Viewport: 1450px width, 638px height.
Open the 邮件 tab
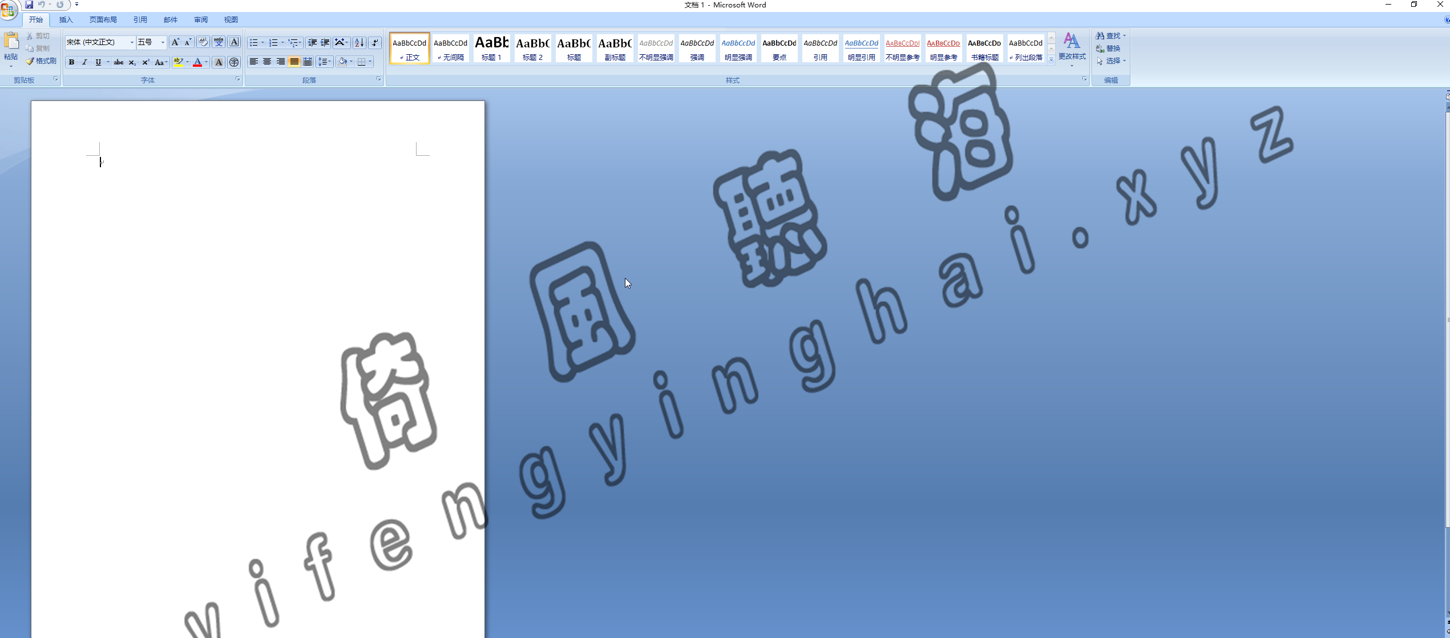[x=171, y=20]
